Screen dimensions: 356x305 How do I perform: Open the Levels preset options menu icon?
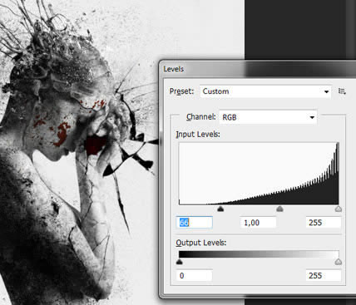[342, 91]
